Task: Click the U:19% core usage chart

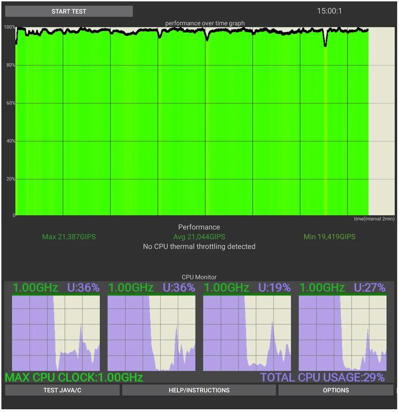Action: click(247, 333)
